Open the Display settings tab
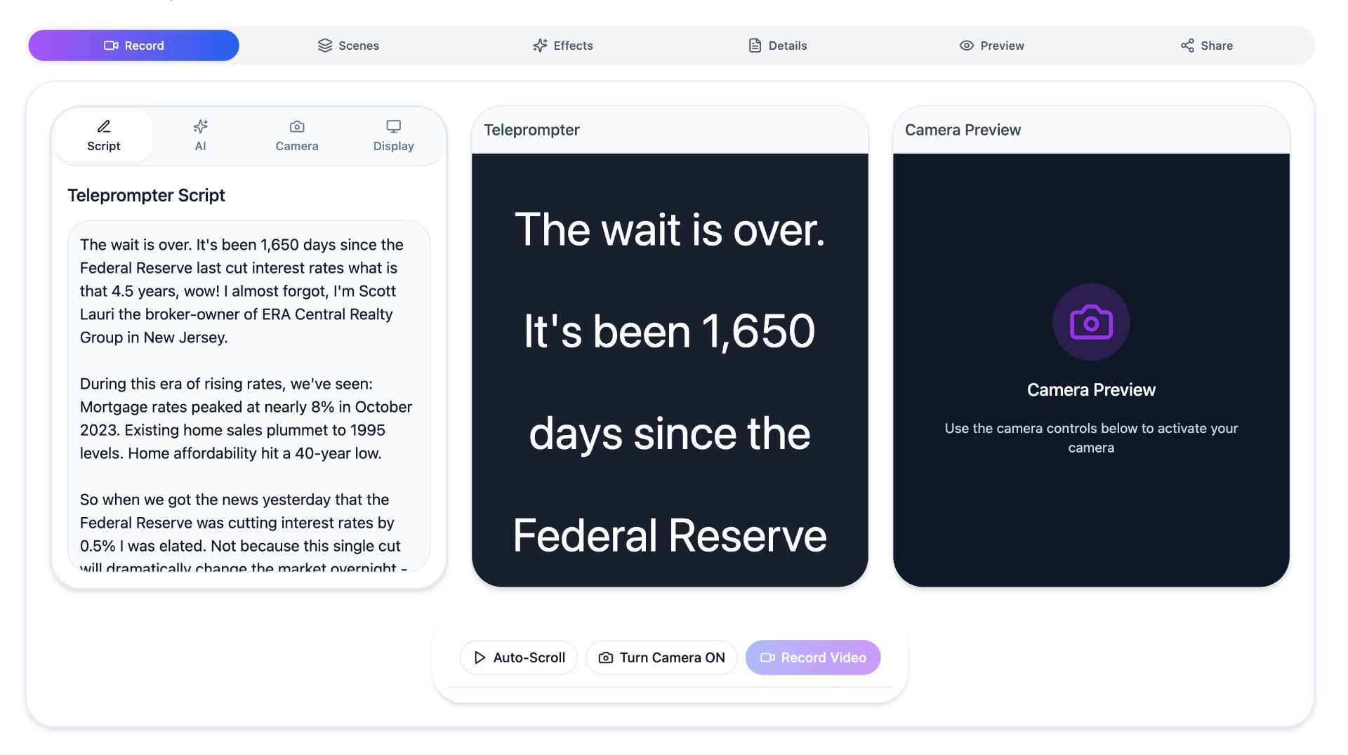 (x=393, y=136)
